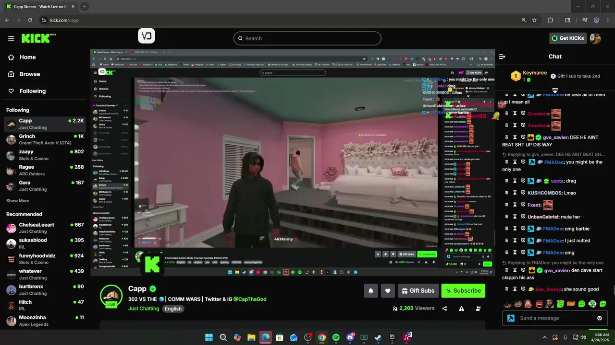The height and width of the screenshot is (345, 615).
Task: Show hidden system tray icons chevron
Action: click(x=545, y=337)
